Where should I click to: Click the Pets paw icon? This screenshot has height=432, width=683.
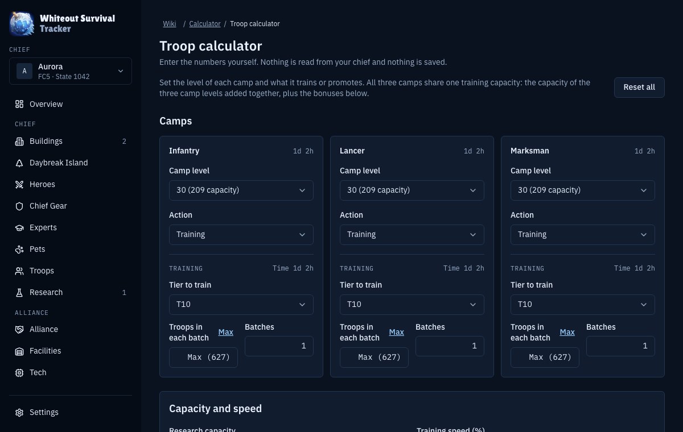tap(19, 249)
